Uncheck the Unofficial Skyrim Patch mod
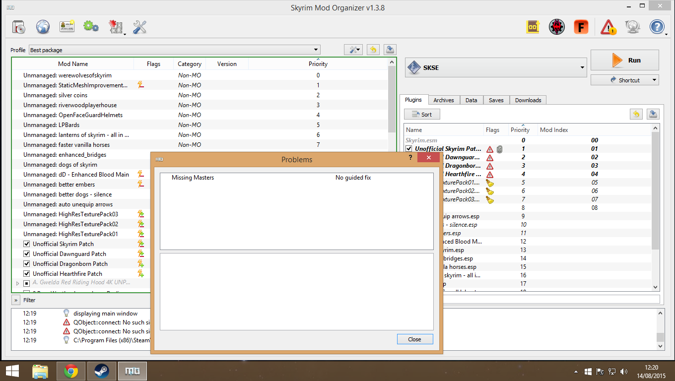The image size is (675, 381). pos(27,244)
